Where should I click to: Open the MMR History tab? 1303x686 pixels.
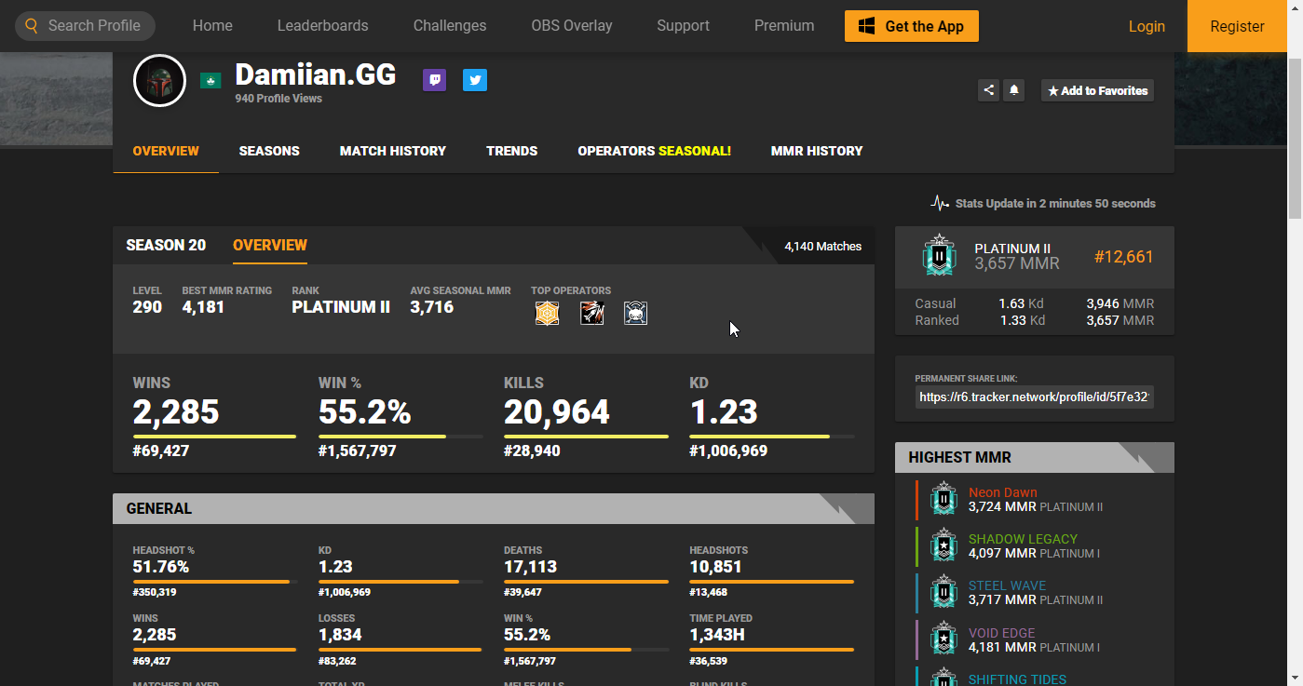816,151
